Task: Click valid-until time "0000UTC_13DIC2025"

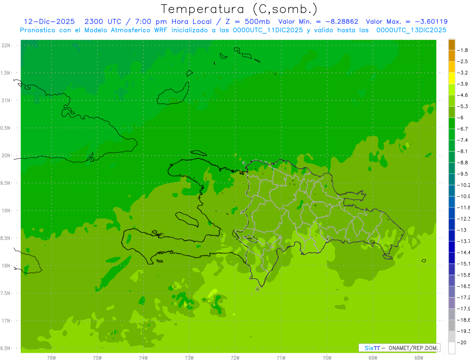Action: tap(411, 30)
